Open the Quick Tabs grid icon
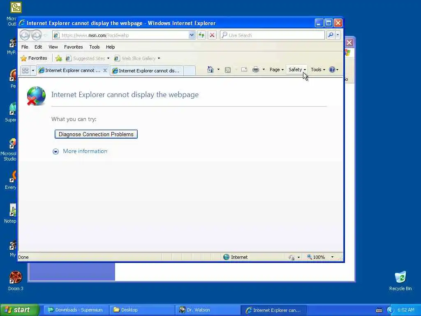Image resolution: width=421 pixels, height=316 pixels. pyautogui.click(x=25, y=70)
